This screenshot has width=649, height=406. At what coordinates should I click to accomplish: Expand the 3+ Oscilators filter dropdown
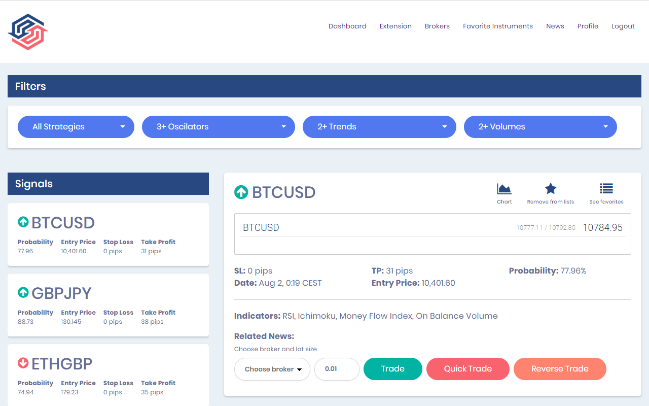pos(219,127)
